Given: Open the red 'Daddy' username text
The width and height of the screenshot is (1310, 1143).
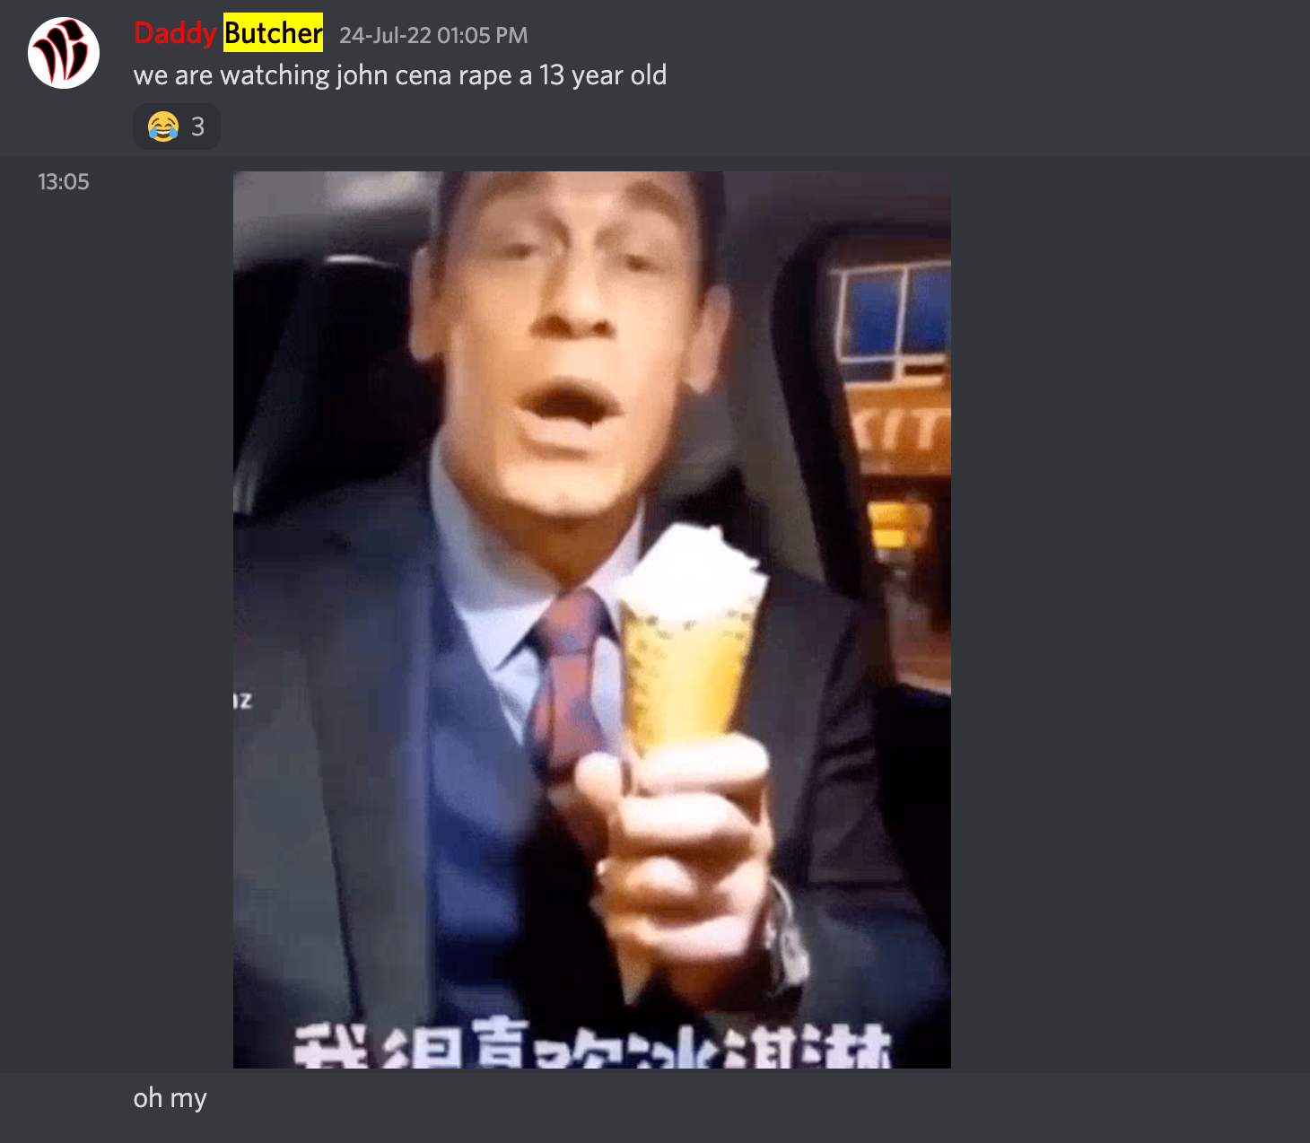Looking at the screenshot, I should click(x=175, y=33).
